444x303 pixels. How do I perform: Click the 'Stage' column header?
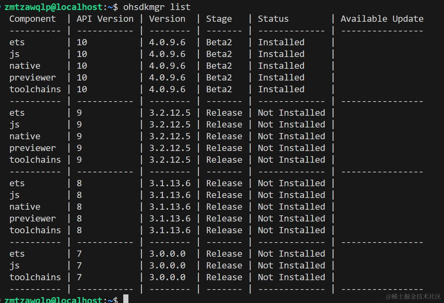coord(219,19)
